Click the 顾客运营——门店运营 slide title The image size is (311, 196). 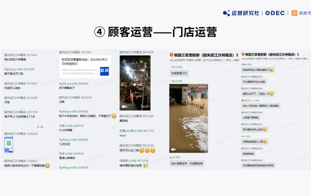[162, 32]
